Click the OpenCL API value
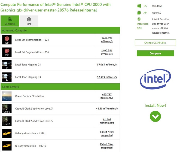 pos(157,12)
